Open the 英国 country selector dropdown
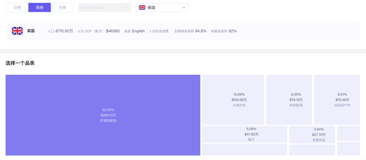The image size is (366, 160). [x=162, y=7]
